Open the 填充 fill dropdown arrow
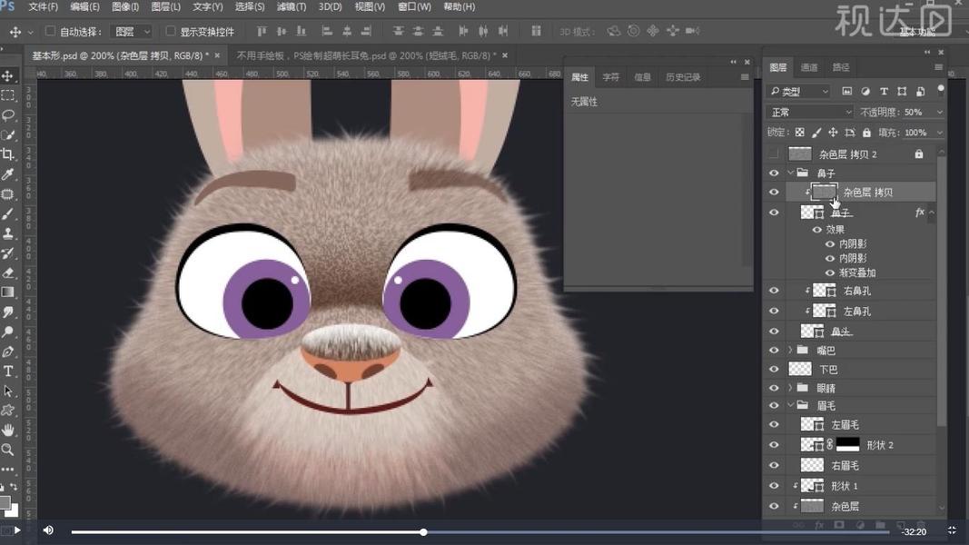The width and height of the screenshot is (969, 545). (939, 133)
